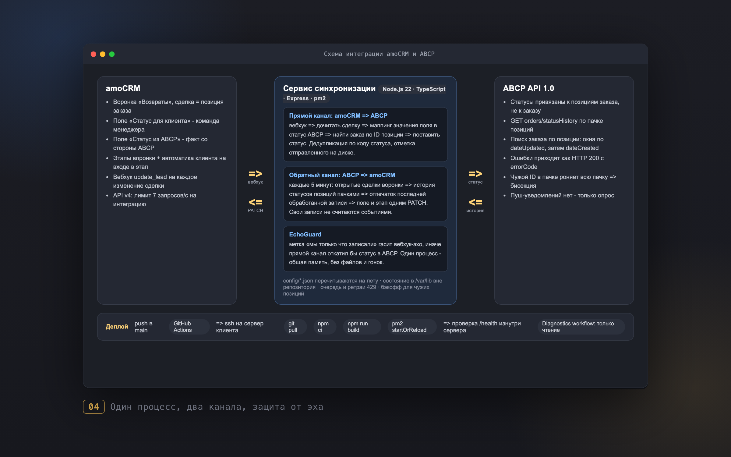Click the «ABCP API 1.0» card heading
Viewport: 731px width, 457px height.
tap(528, 88)
